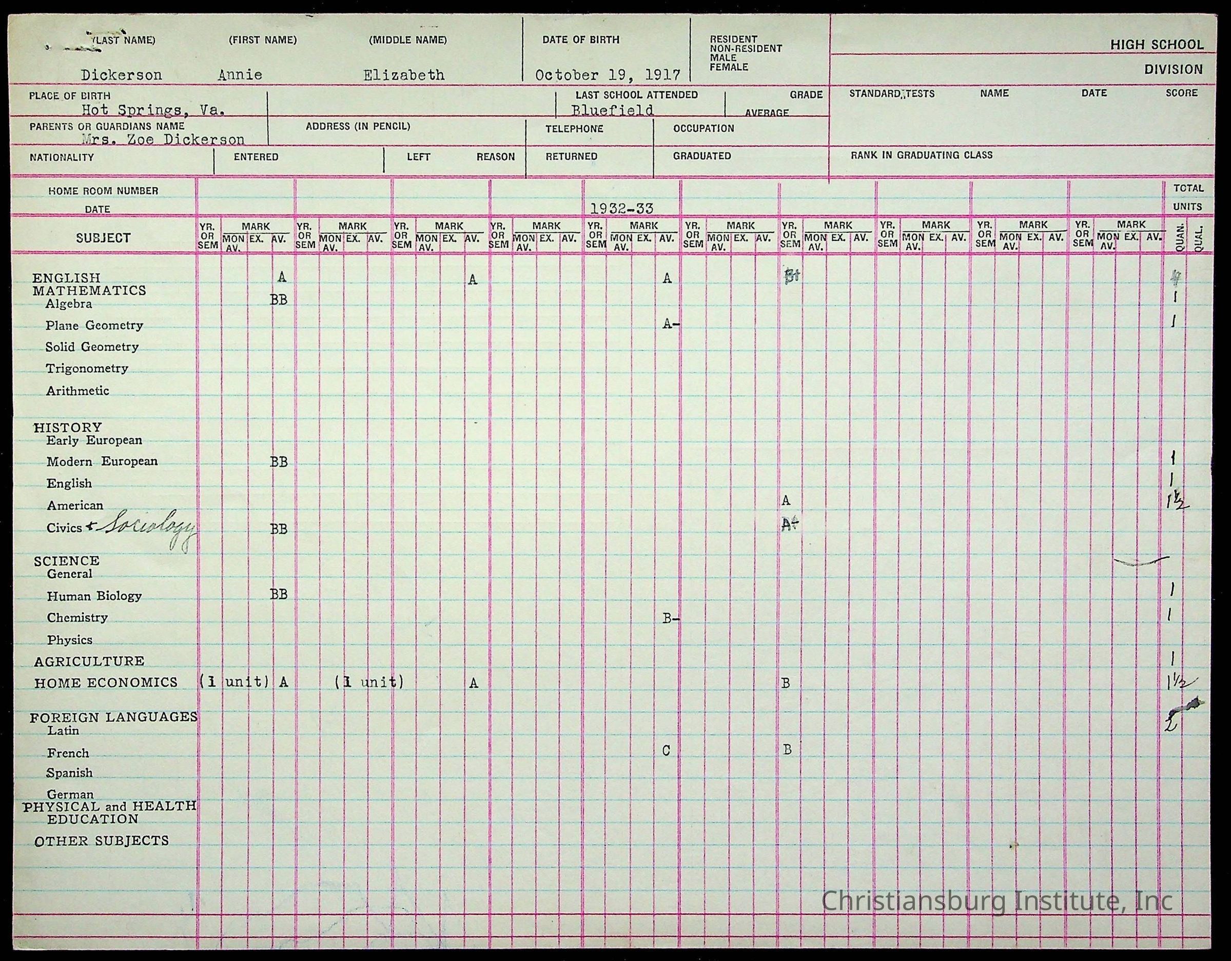Screen dimensions: 1231x961
Task: Click the birthplace Hot Springs, Va.
Action: [153, 110]
